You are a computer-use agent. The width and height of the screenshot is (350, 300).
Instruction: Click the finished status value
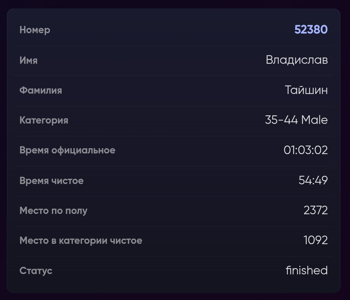pos(307,270)
